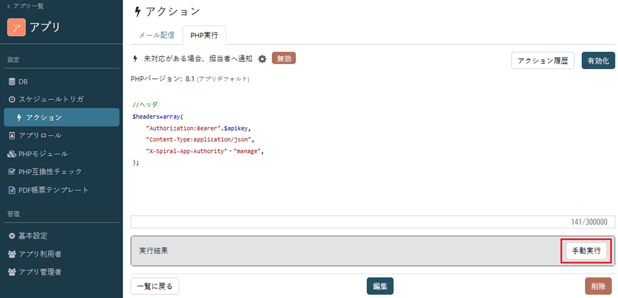Click the アプリロール badge icon
Screen dimensions: 618x298
(x=12, y=135)
